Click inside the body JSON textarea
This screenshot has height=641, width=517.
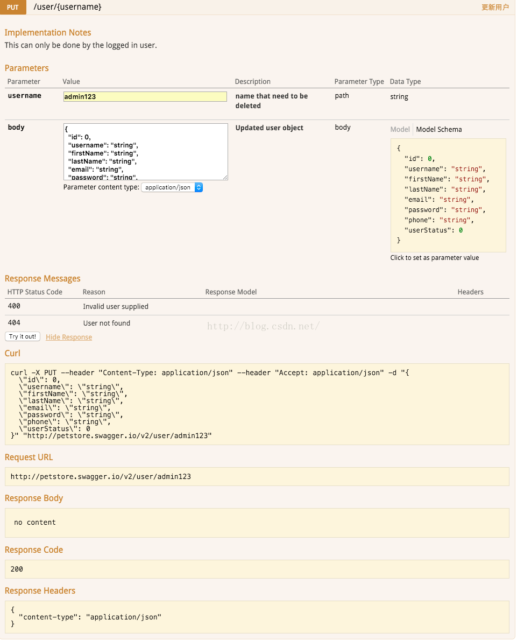tap(145, 152)
